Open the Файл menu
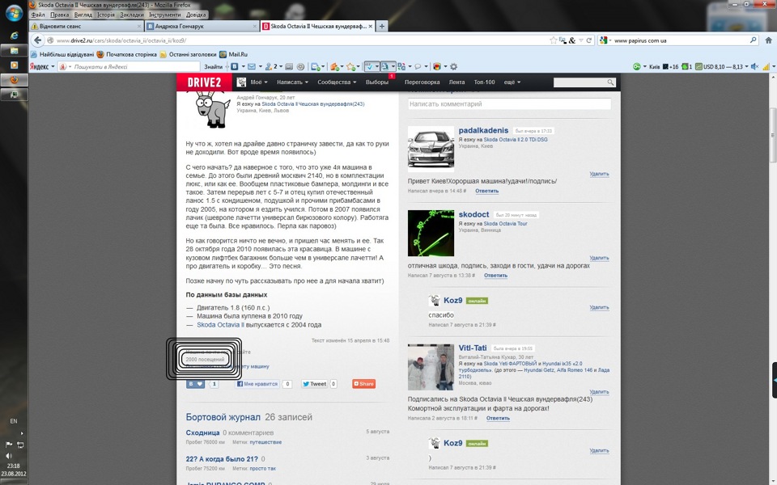 coord(38,15)
